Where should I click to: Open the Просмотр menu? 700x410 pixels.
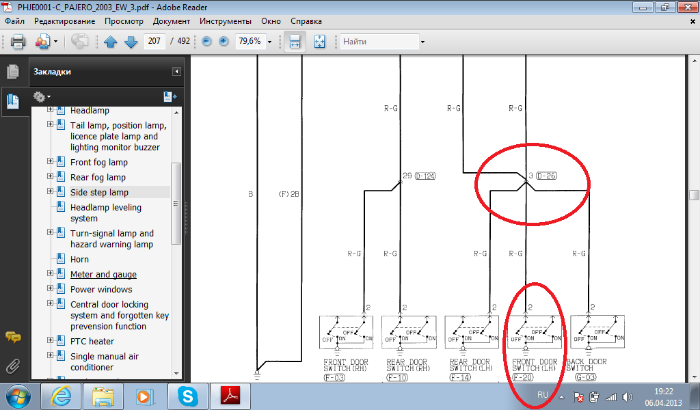point(124,21)
